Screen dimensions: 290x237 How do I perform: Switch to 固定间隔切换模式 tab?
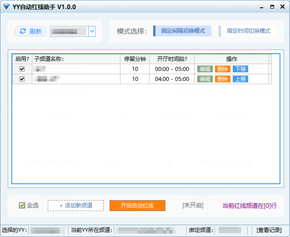pos(182,31)
